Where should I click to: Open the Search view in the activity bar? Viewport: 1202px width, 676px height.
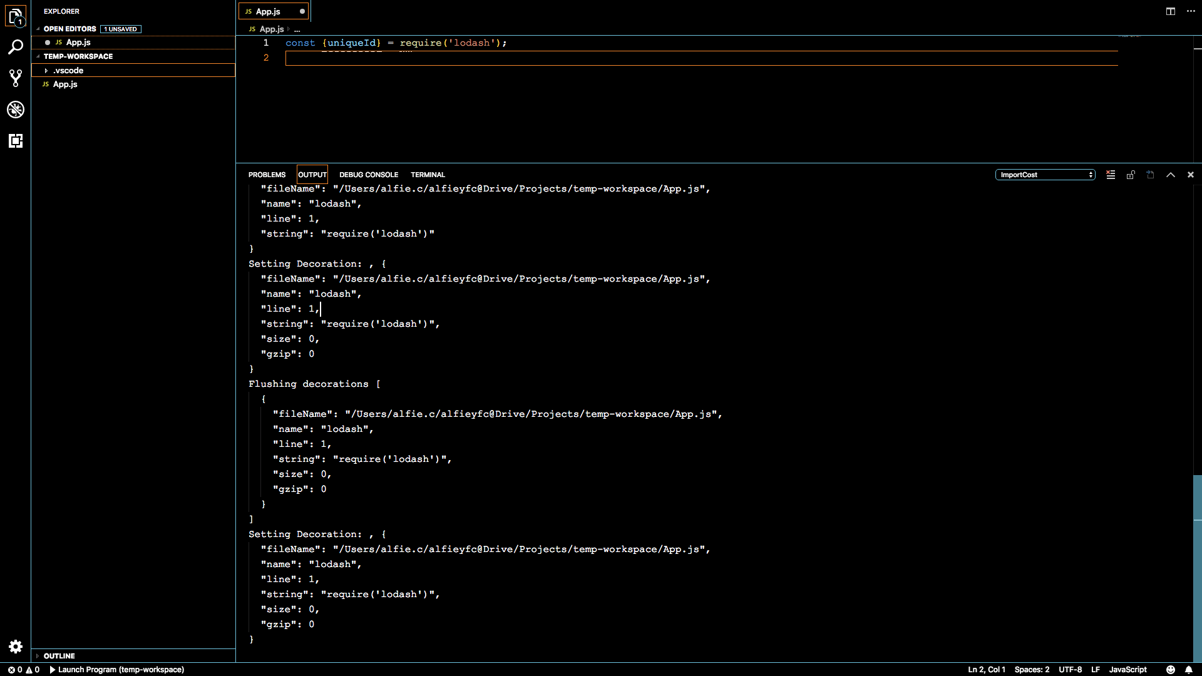coord(16,47)
